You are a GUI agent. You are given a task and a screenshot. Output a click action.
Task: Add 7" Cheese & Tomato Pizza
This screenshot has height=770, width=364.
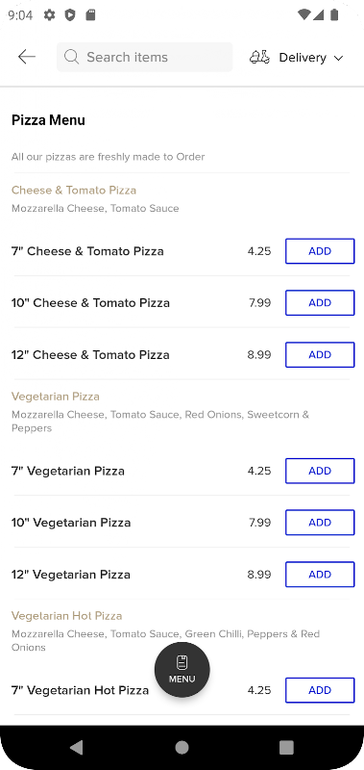[x=320, y=251]
